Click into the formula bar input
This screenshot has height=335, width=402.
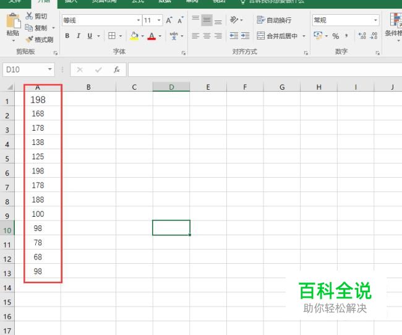click(265, 69)
